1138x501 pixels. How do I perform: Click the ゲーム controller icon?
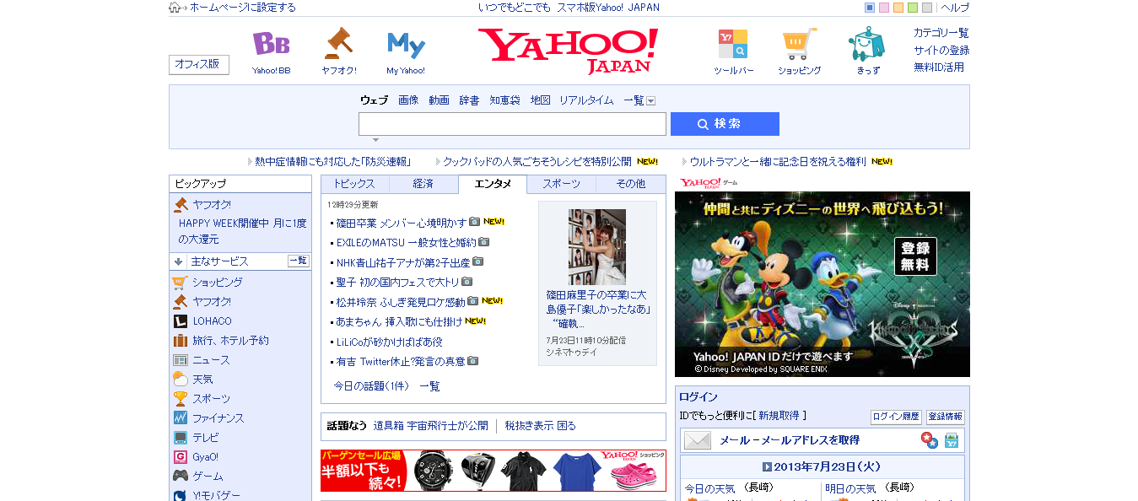pos(180,477)
